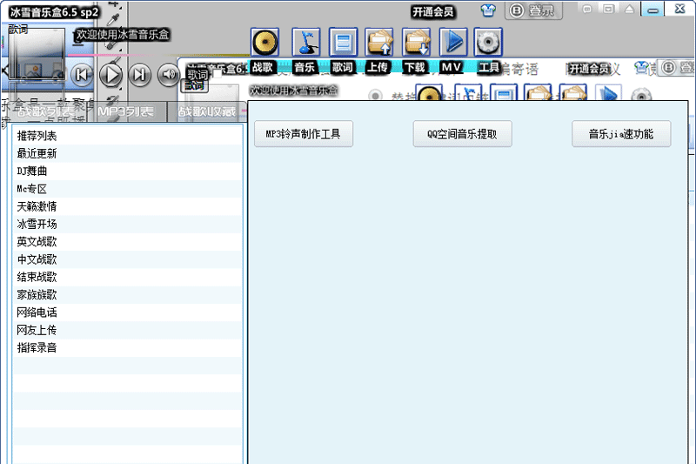This screenshot has height=464, width=696.
Task: Select 英文战歌 category
Action: [127, 242]
